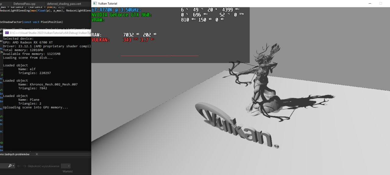Screen dimensions: 390x175
Task: Click the white 'RAM:' overlay label
Action: click(x=97, y=35)
